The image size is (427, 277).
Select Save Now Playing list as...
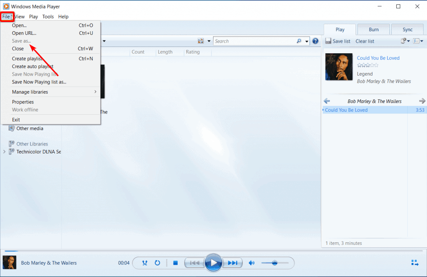[x=51, y=82]
